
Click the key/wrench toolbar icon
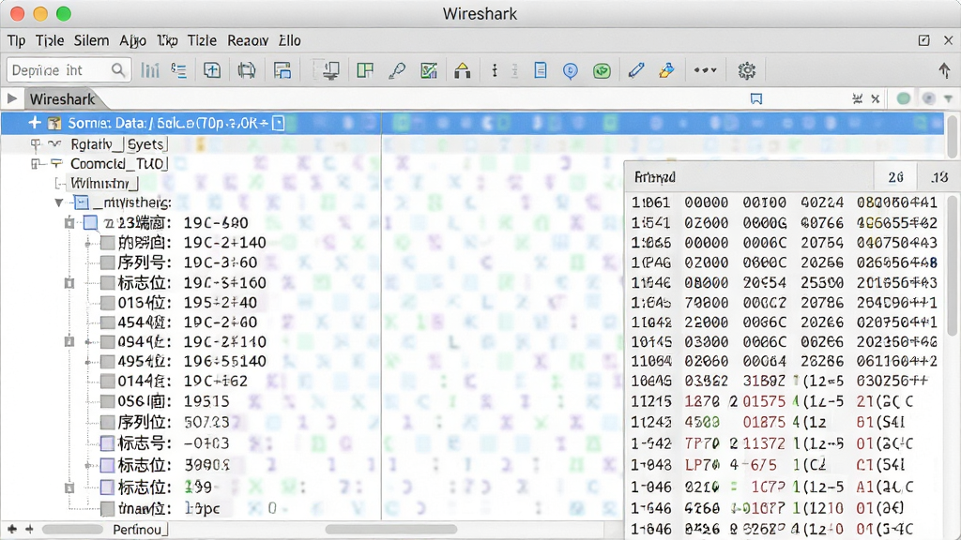click(x=397, y=70)
